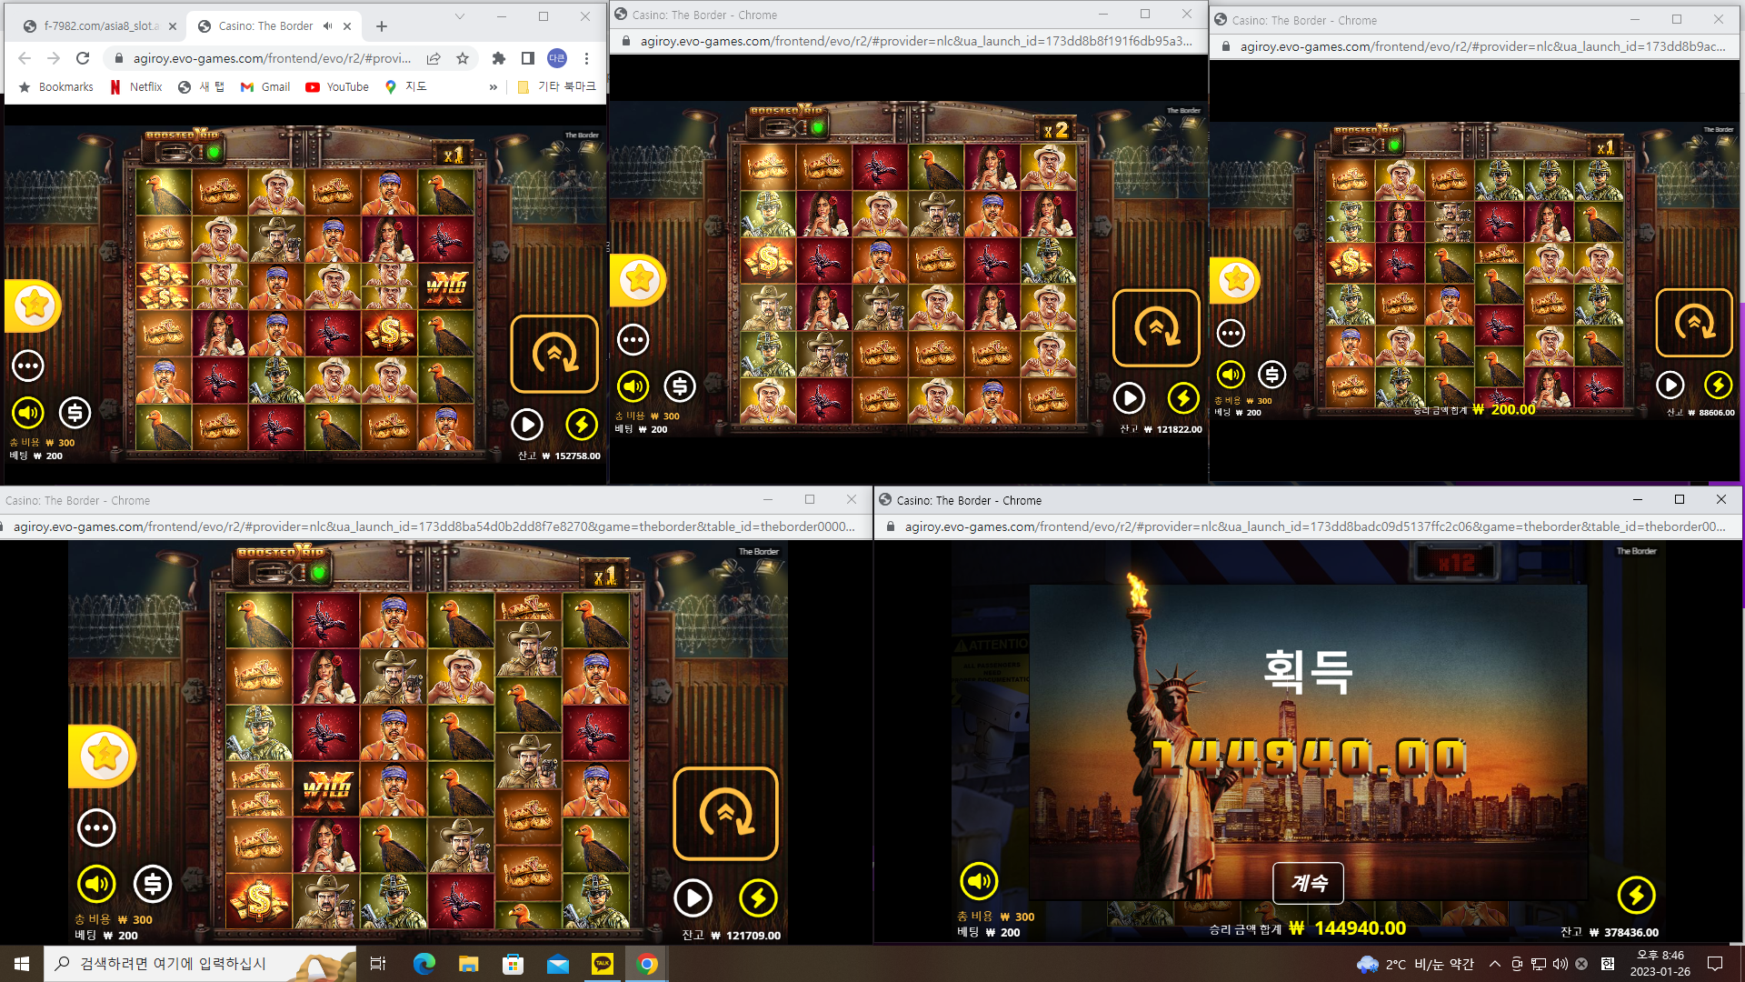Open the coin bet selector in 152758.00 game

75,413
